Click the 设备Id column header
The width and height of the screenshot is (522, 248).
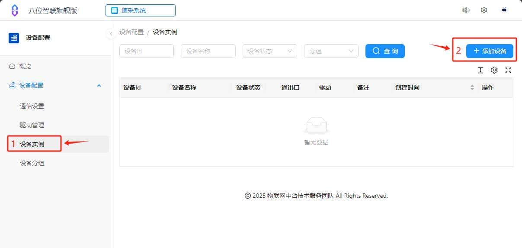(x=132, y=87)
